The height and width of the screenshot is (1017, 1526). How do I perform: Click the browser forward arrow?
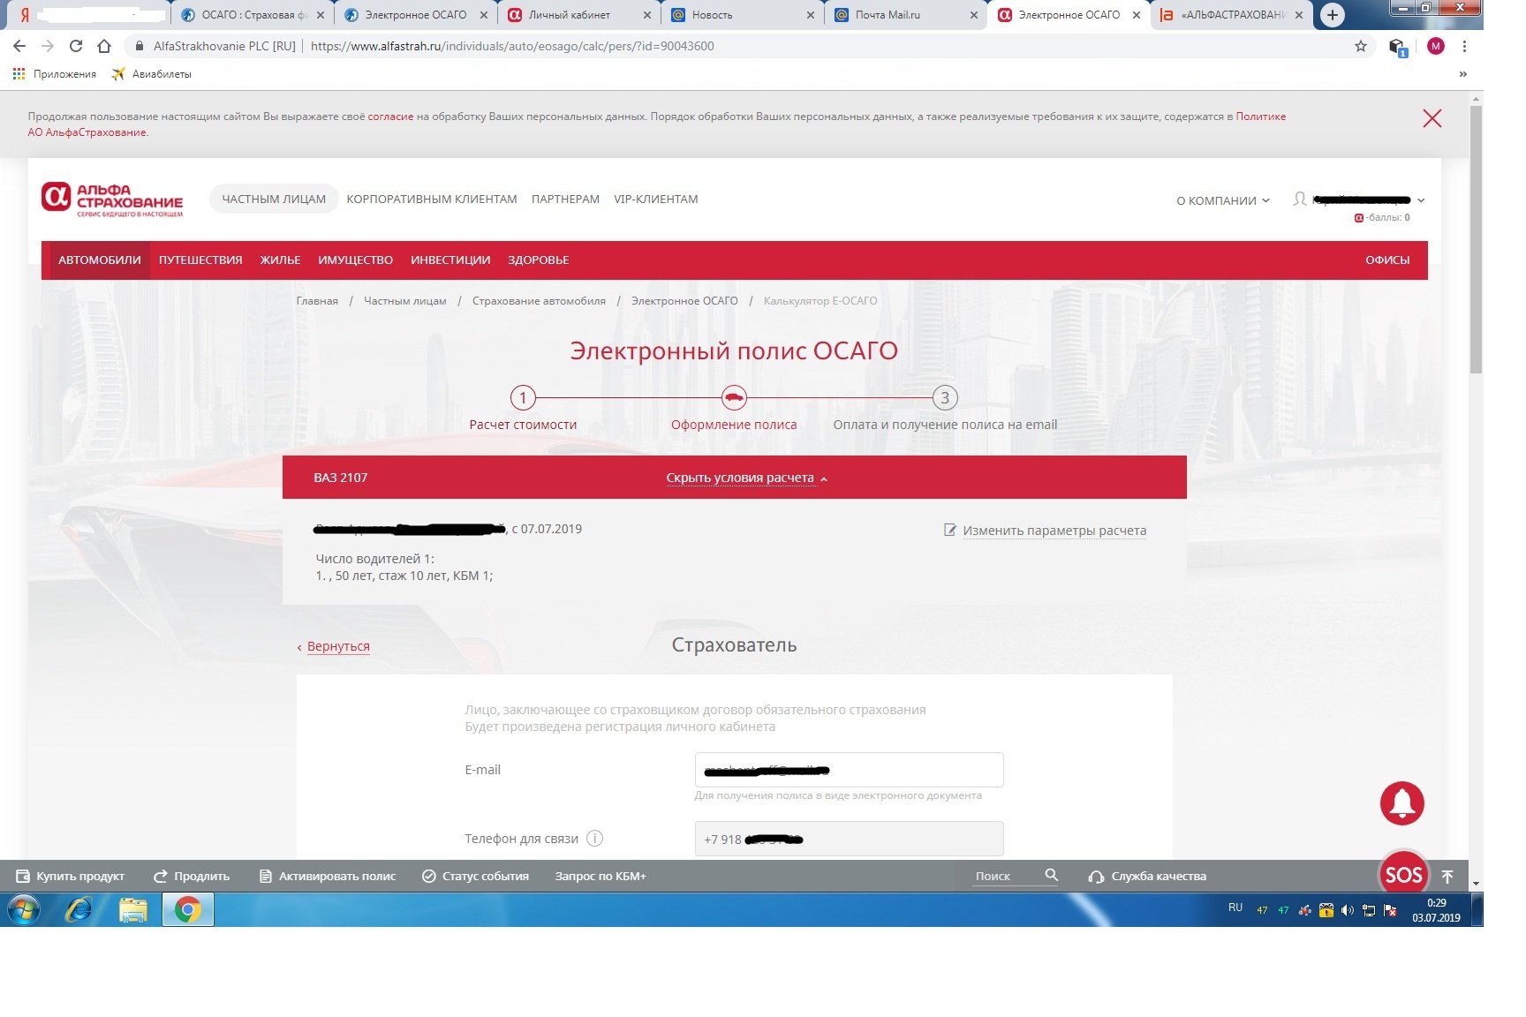(x=48, y=46)
